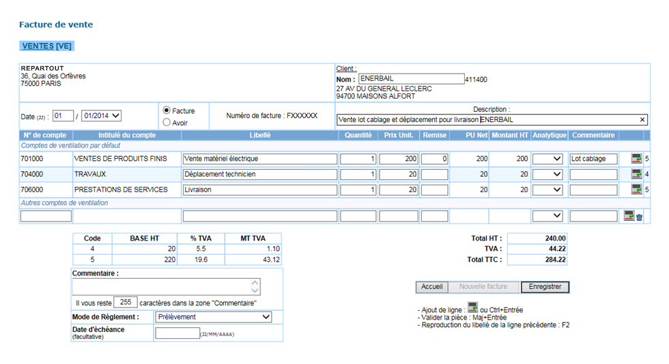This screenshot has width=669, height=364.
Task: Click scroll down arrow in Commentaire area
Action: pyautogui.click(x=255, y=290)
